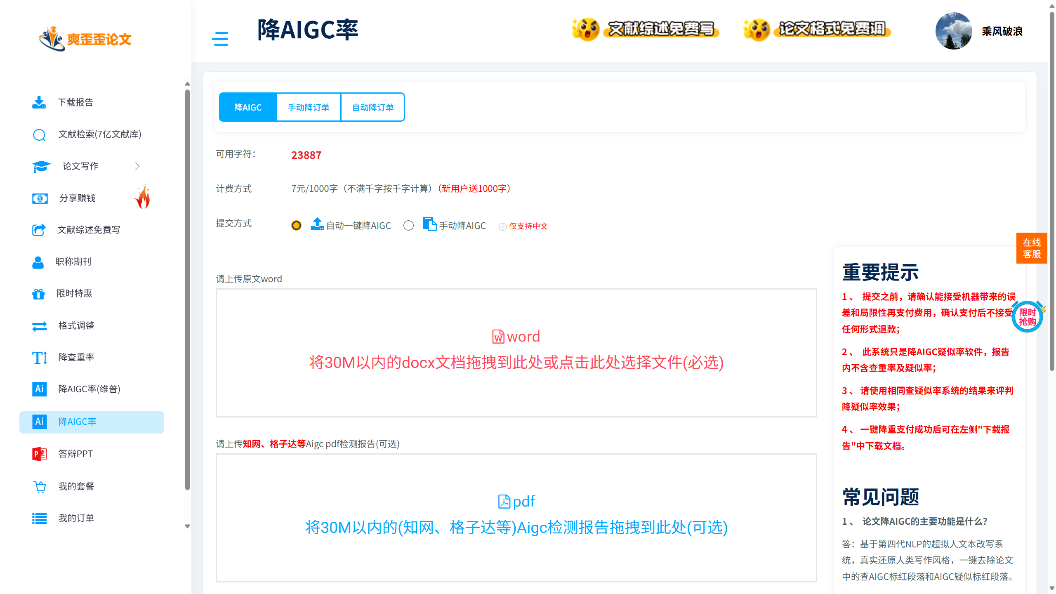Click the 在线客服 orange button

(1031, 248)
